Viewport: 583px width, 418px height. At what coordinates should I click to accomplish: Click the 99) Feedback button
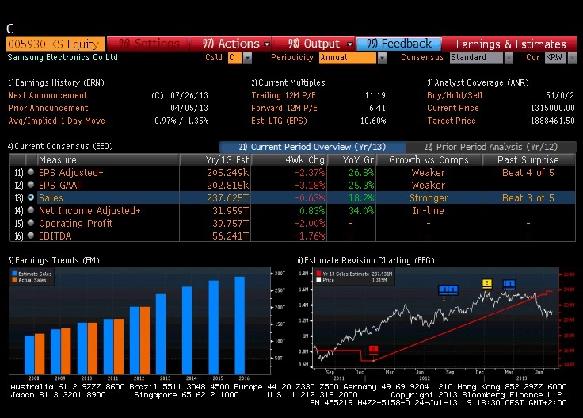[399, 44]
